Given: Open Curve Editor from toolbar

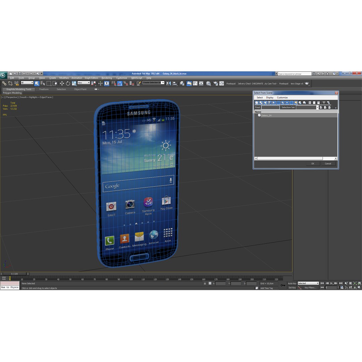Looking at the screenshot, I should point(195,83).
